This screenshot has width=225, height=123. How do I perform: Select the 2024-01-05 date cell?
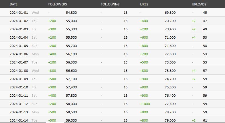[19, 46]
